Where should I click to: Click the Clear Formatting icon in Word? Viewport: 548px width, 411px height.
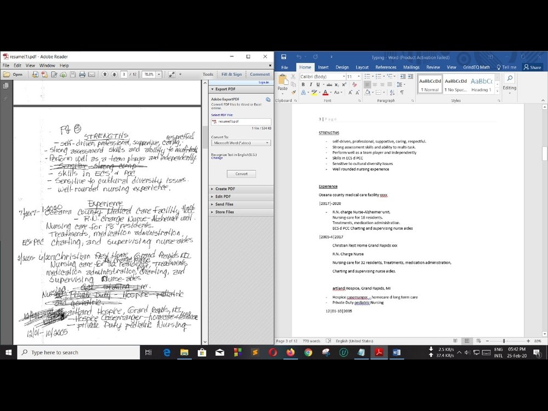(355, 84)
